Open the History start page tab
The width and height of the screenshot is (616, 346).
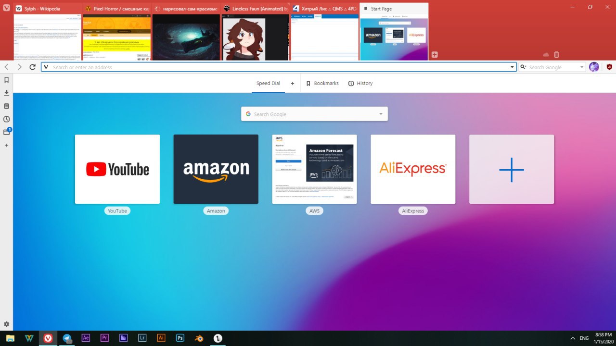[x=360, y=83]
